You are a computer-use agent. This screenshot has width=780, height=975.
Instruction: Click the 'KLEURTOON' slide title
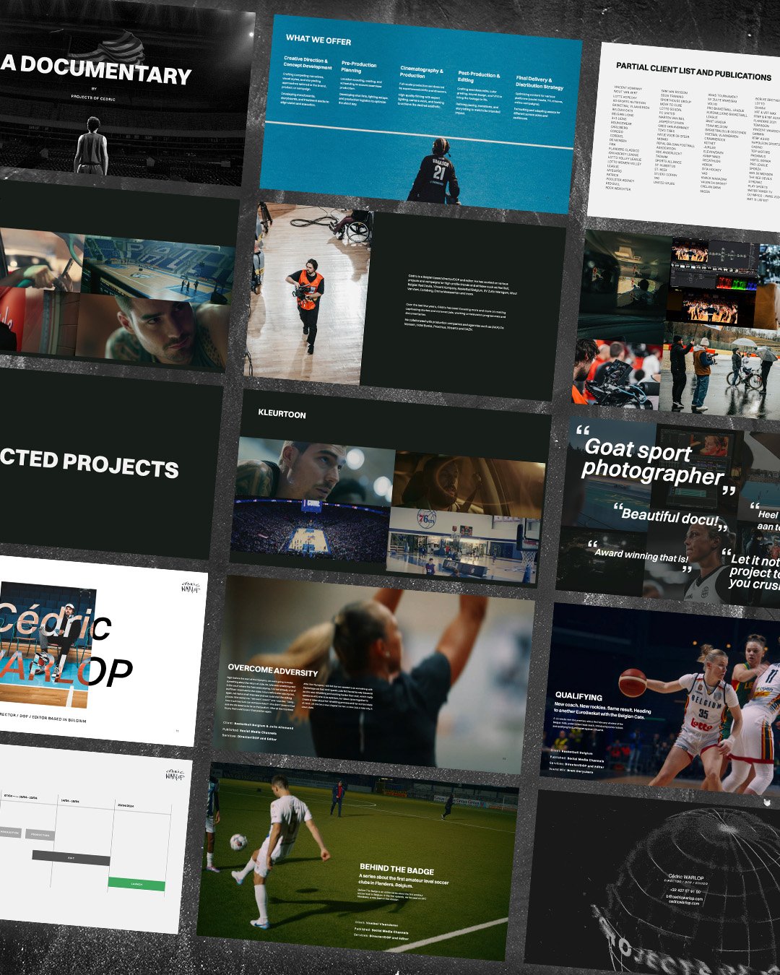coord(282,414)
